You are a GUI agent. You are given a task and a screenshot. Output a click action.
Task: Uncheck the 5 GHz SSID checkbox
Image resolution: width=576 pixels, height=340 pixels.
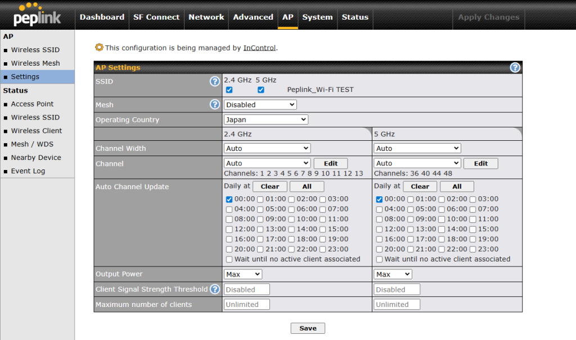point(261,90)
